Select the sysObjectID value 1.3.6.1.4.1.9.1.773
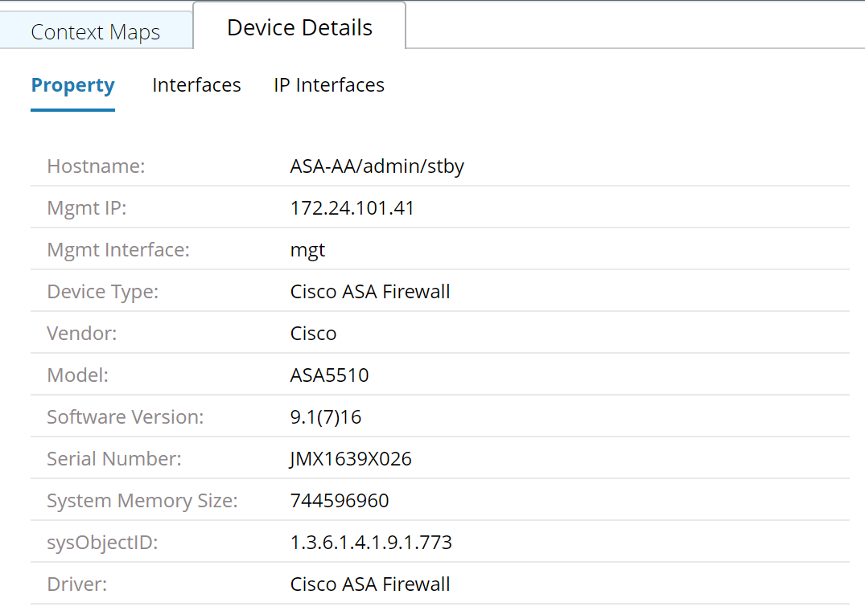865x615 pixels. pyautogui.click(x=371, y=542)
